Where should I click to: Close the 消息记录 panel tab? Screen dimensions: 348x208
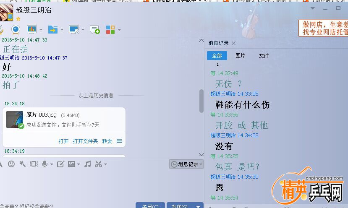(234, 43)
